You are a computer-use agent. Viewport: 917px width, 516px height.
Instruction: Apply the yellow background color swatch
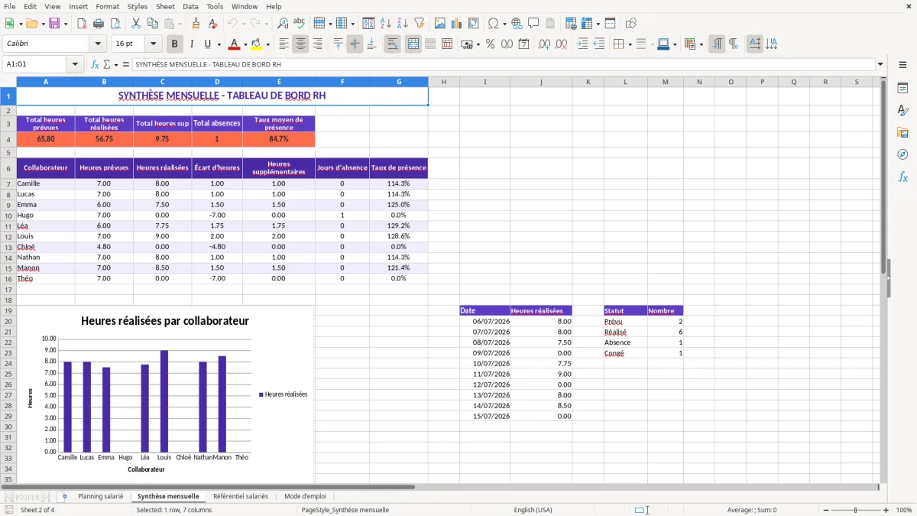257,44
